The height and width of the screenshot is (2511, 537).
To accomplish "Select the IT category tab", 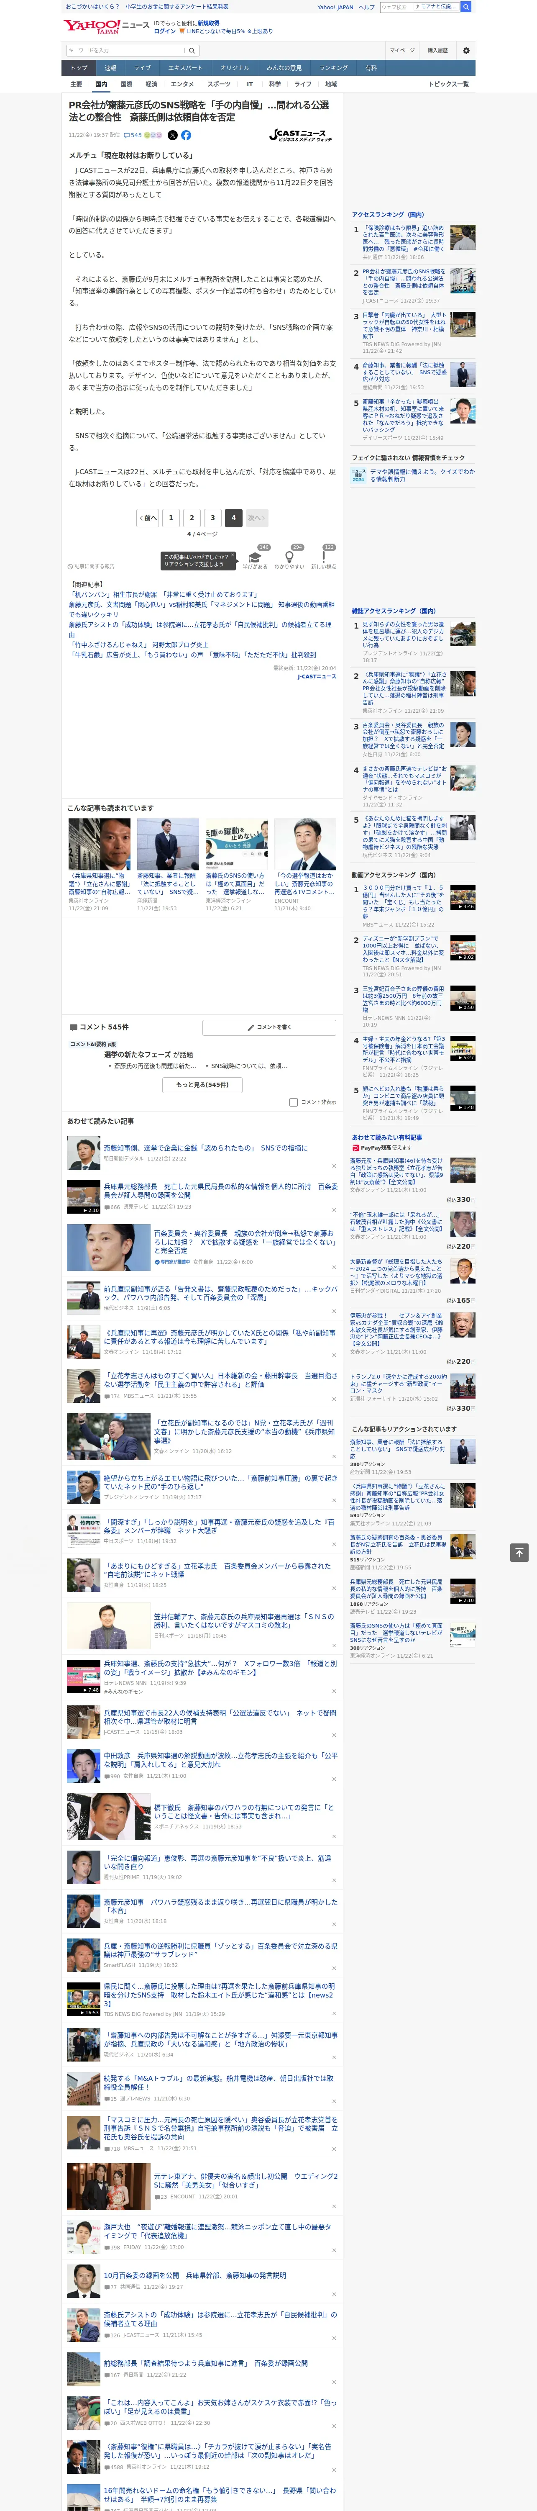I will [250, 84].
